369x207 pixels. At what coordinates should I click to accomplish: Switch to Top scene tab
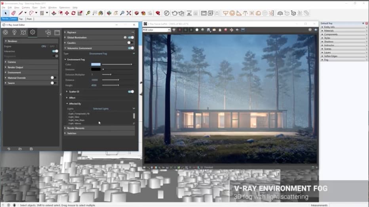(21, 19)
